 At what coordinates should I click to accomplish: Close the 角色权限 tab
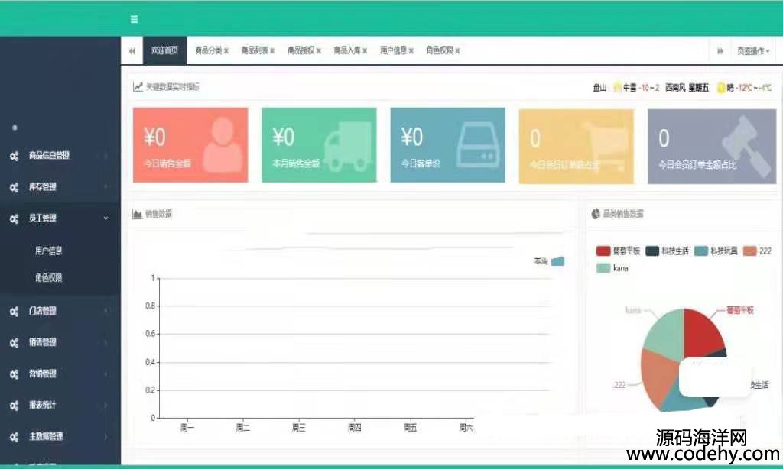click(x=457, y=51)
